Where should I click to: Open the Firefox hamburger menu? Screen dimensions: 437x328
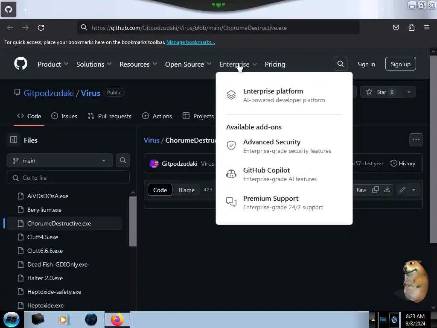point(426,27)
